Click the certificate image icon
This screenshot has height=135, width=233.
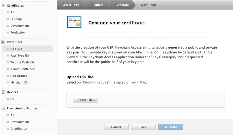point(74,22)
